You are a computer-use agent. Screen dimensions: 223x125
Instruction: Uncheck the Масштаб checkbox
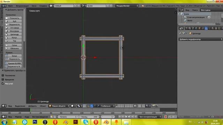pos(3,83)
